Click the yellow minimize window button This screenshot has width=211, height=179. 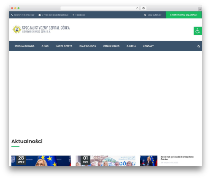[15, 8]
